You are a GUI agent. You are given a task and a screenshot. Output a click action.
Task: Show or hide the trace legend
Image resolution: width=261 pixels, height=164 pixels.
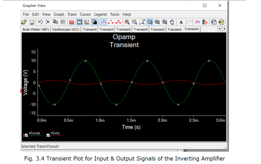pos(79,22)
